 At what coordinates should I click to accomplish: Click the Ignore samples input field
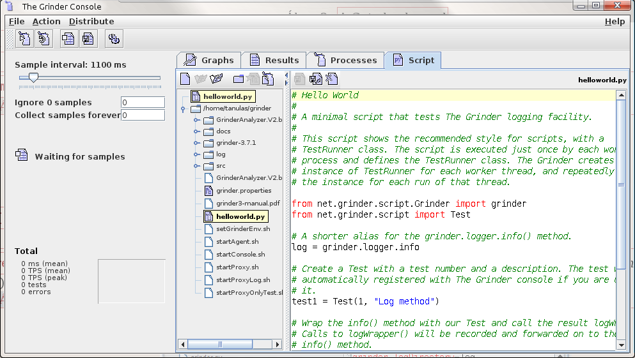[x=143, y=102]
